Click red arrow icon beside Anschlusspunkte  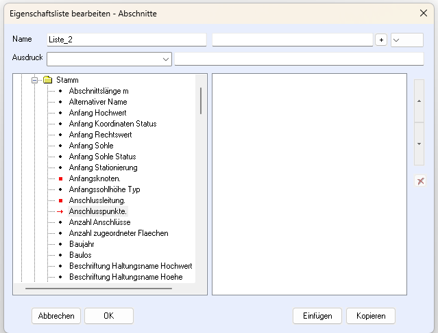60,211
